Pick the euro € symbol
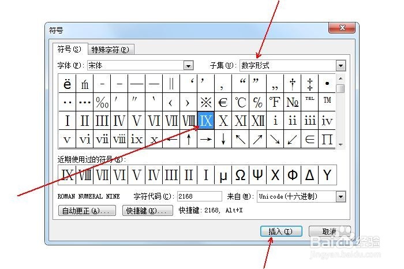This screenshot has width=404, height=269. pyautogui.click(x=223, y=102)
